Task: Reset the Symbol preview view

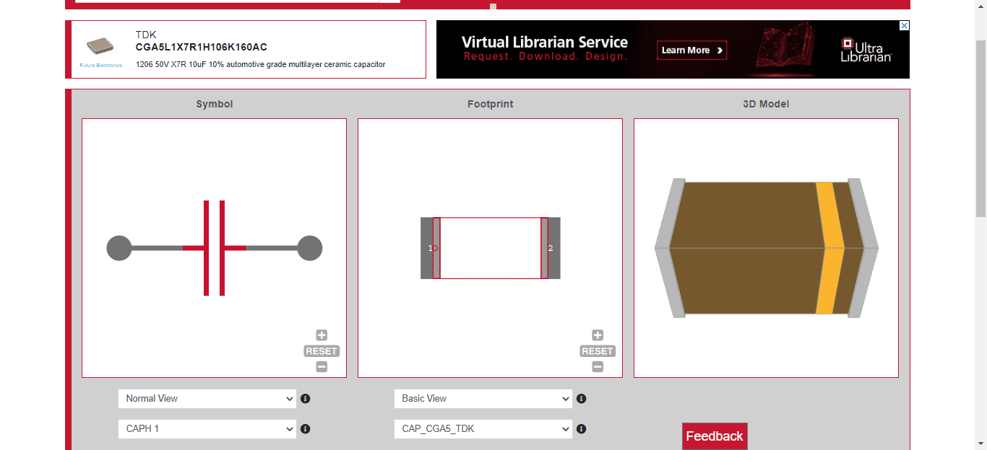Action: pyautogui.click(x=322, y=351)
